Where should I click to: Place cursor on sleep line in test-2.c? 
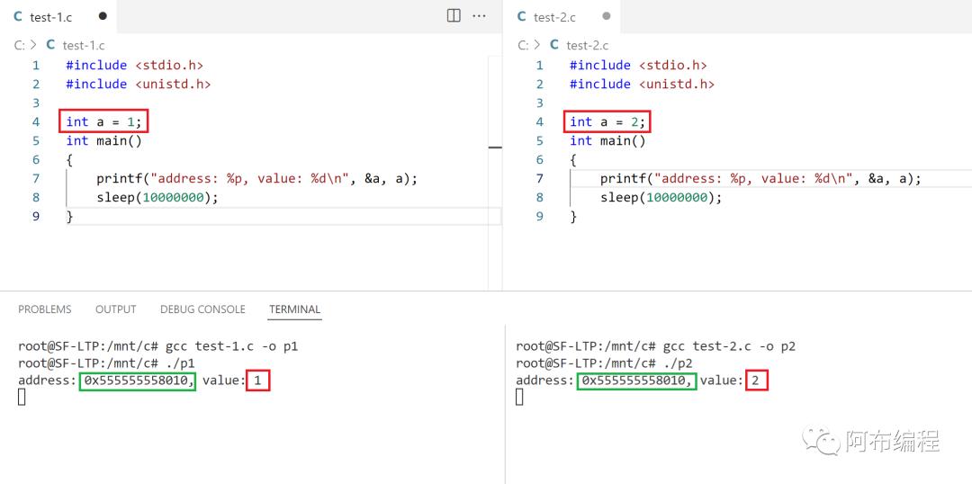click(661, 197)
